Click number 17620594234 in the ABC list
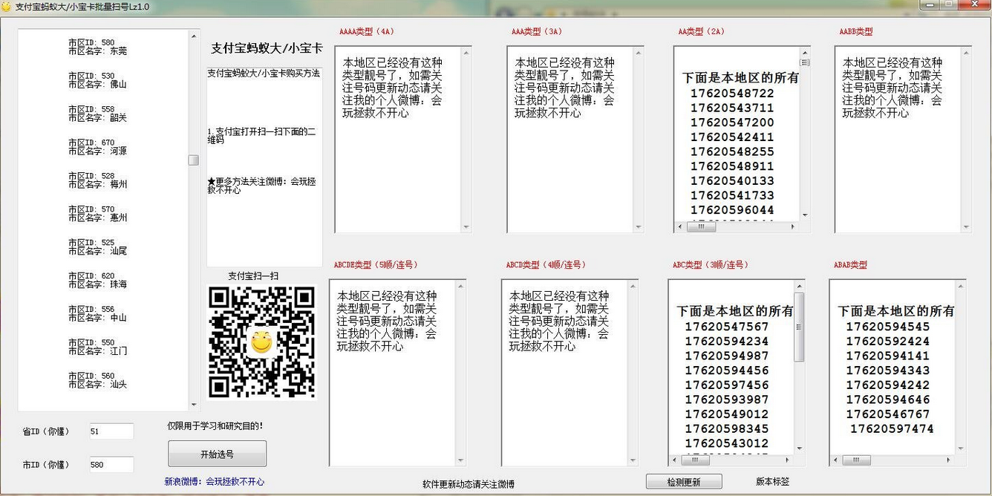992x496 pixels. (x=727, y=342)
